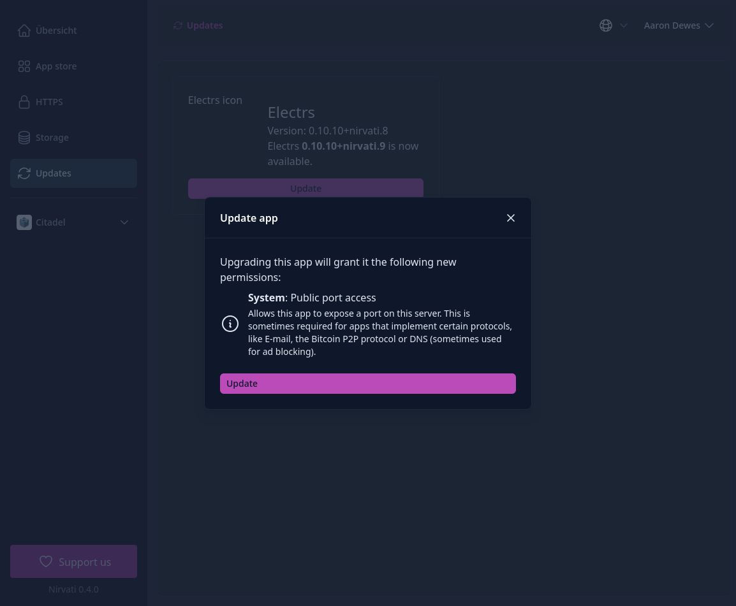
Task: Close the Update app dialog
Action: pos(511,217)
